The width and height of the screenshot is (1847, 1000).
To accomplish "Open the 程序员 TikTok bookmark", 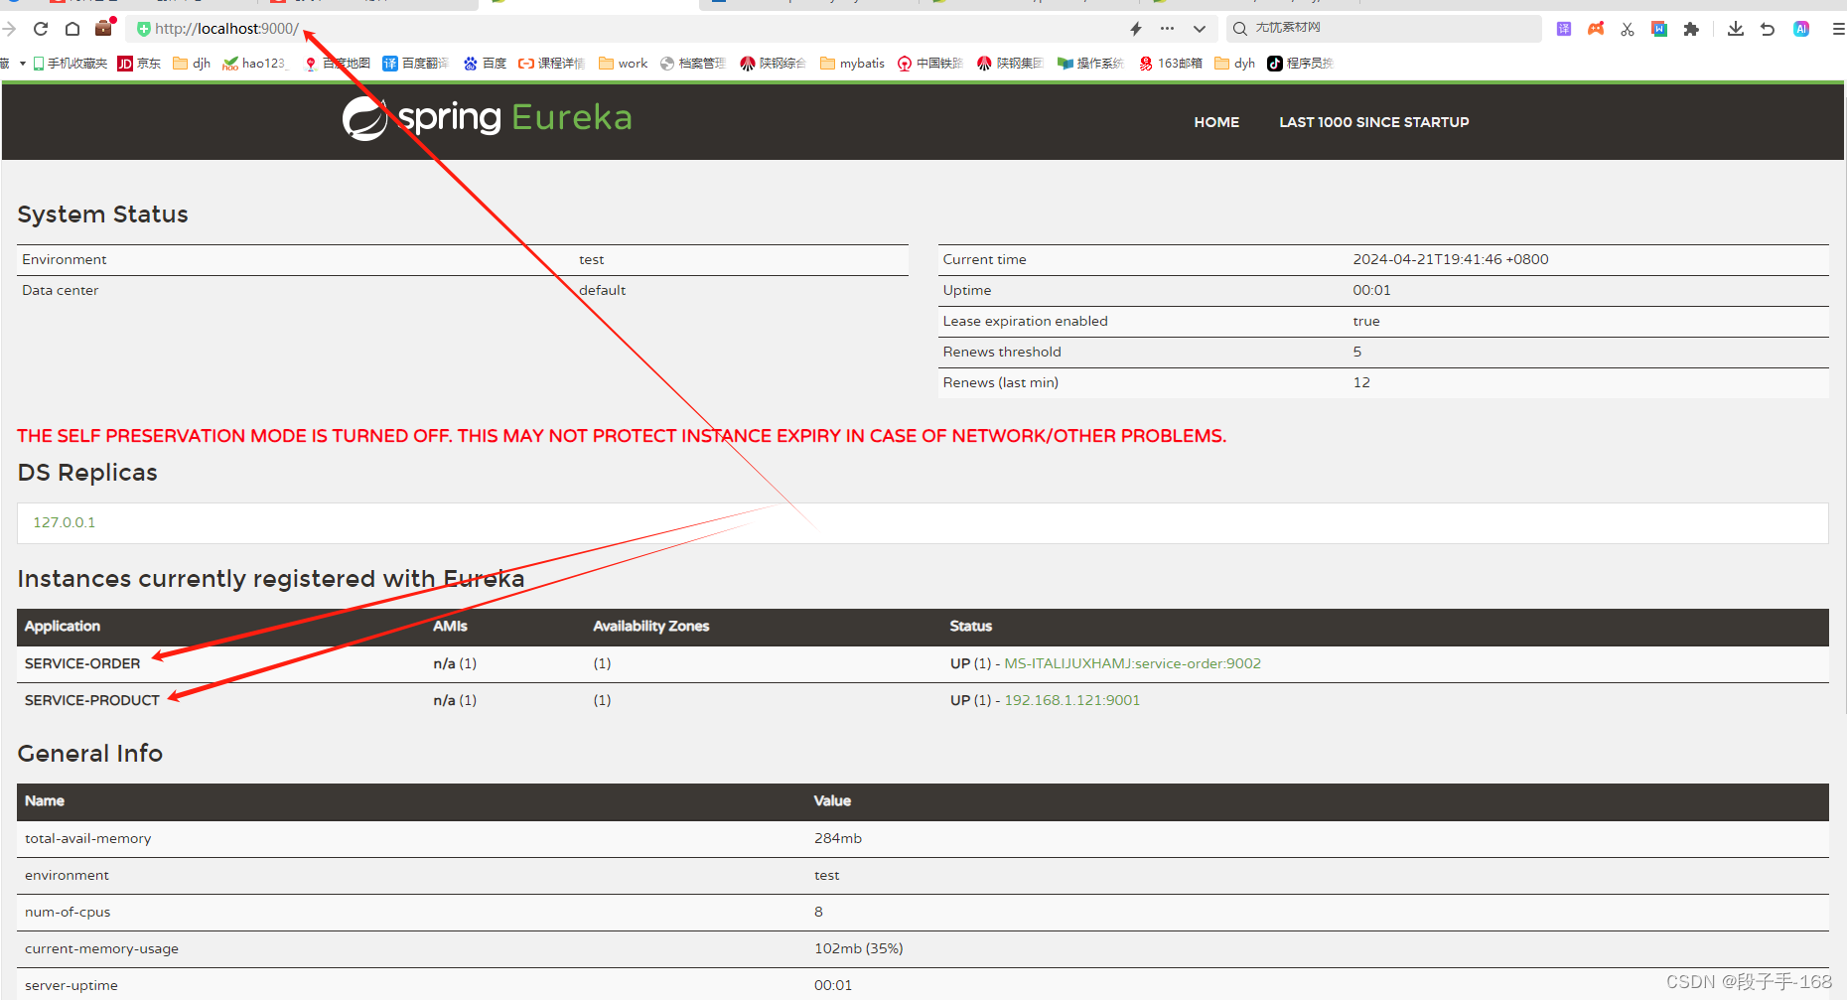I will point(1300,63).
